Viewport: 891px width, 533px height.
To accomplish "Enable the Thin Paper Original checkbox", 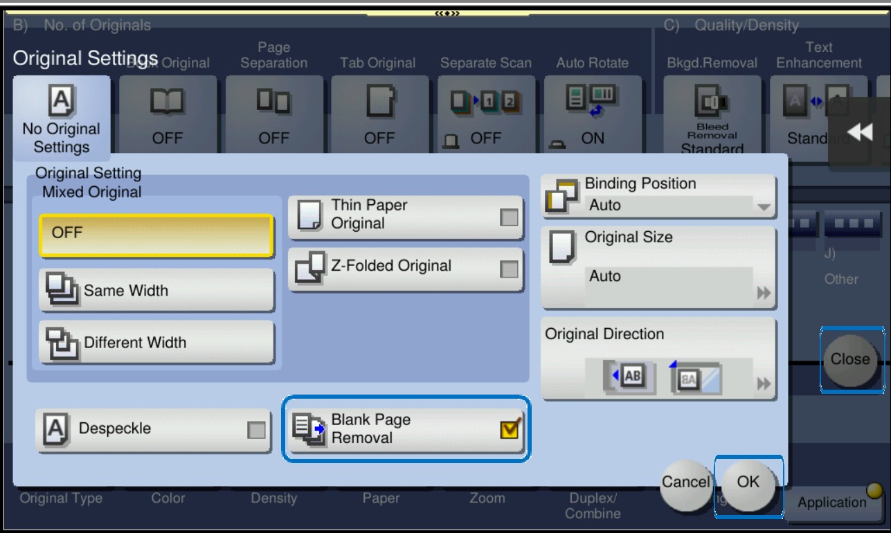I will tap(510, 217).
